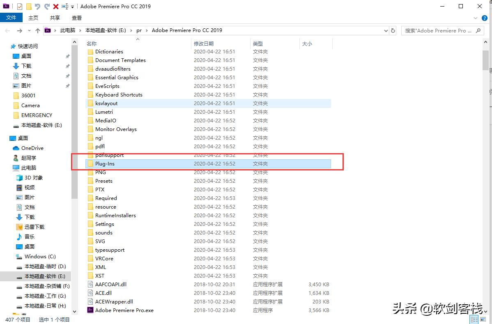This screenshot has width=492, height=324.
Task: Click the search magnifier icon
Action: point(478,31)
